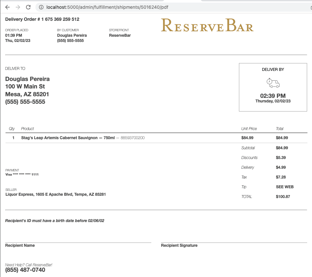Viewport: 312px width, 277px height.
Task: Select city line Mesa, AZ 85201
Action: click(27, 94)
